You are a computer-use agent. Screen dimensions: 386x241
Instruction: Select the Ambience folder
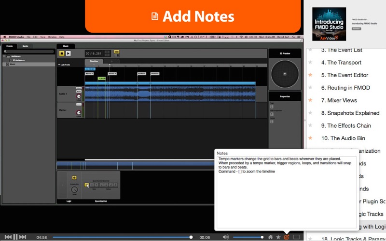tap(16, 56)
